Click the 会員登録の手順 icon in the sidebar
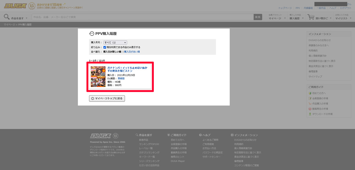This screenshot has width=355, height=170. click(310, 99)
